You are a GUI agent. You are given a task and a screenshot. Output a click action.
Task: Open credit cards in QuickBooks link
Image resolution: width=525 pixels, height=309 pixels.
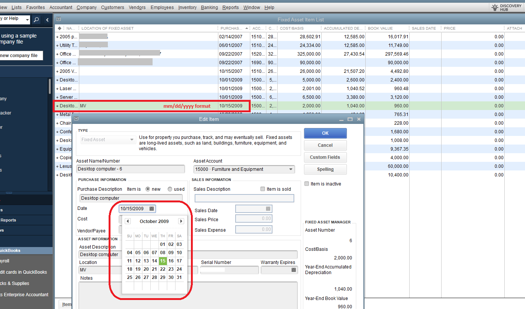23,272
